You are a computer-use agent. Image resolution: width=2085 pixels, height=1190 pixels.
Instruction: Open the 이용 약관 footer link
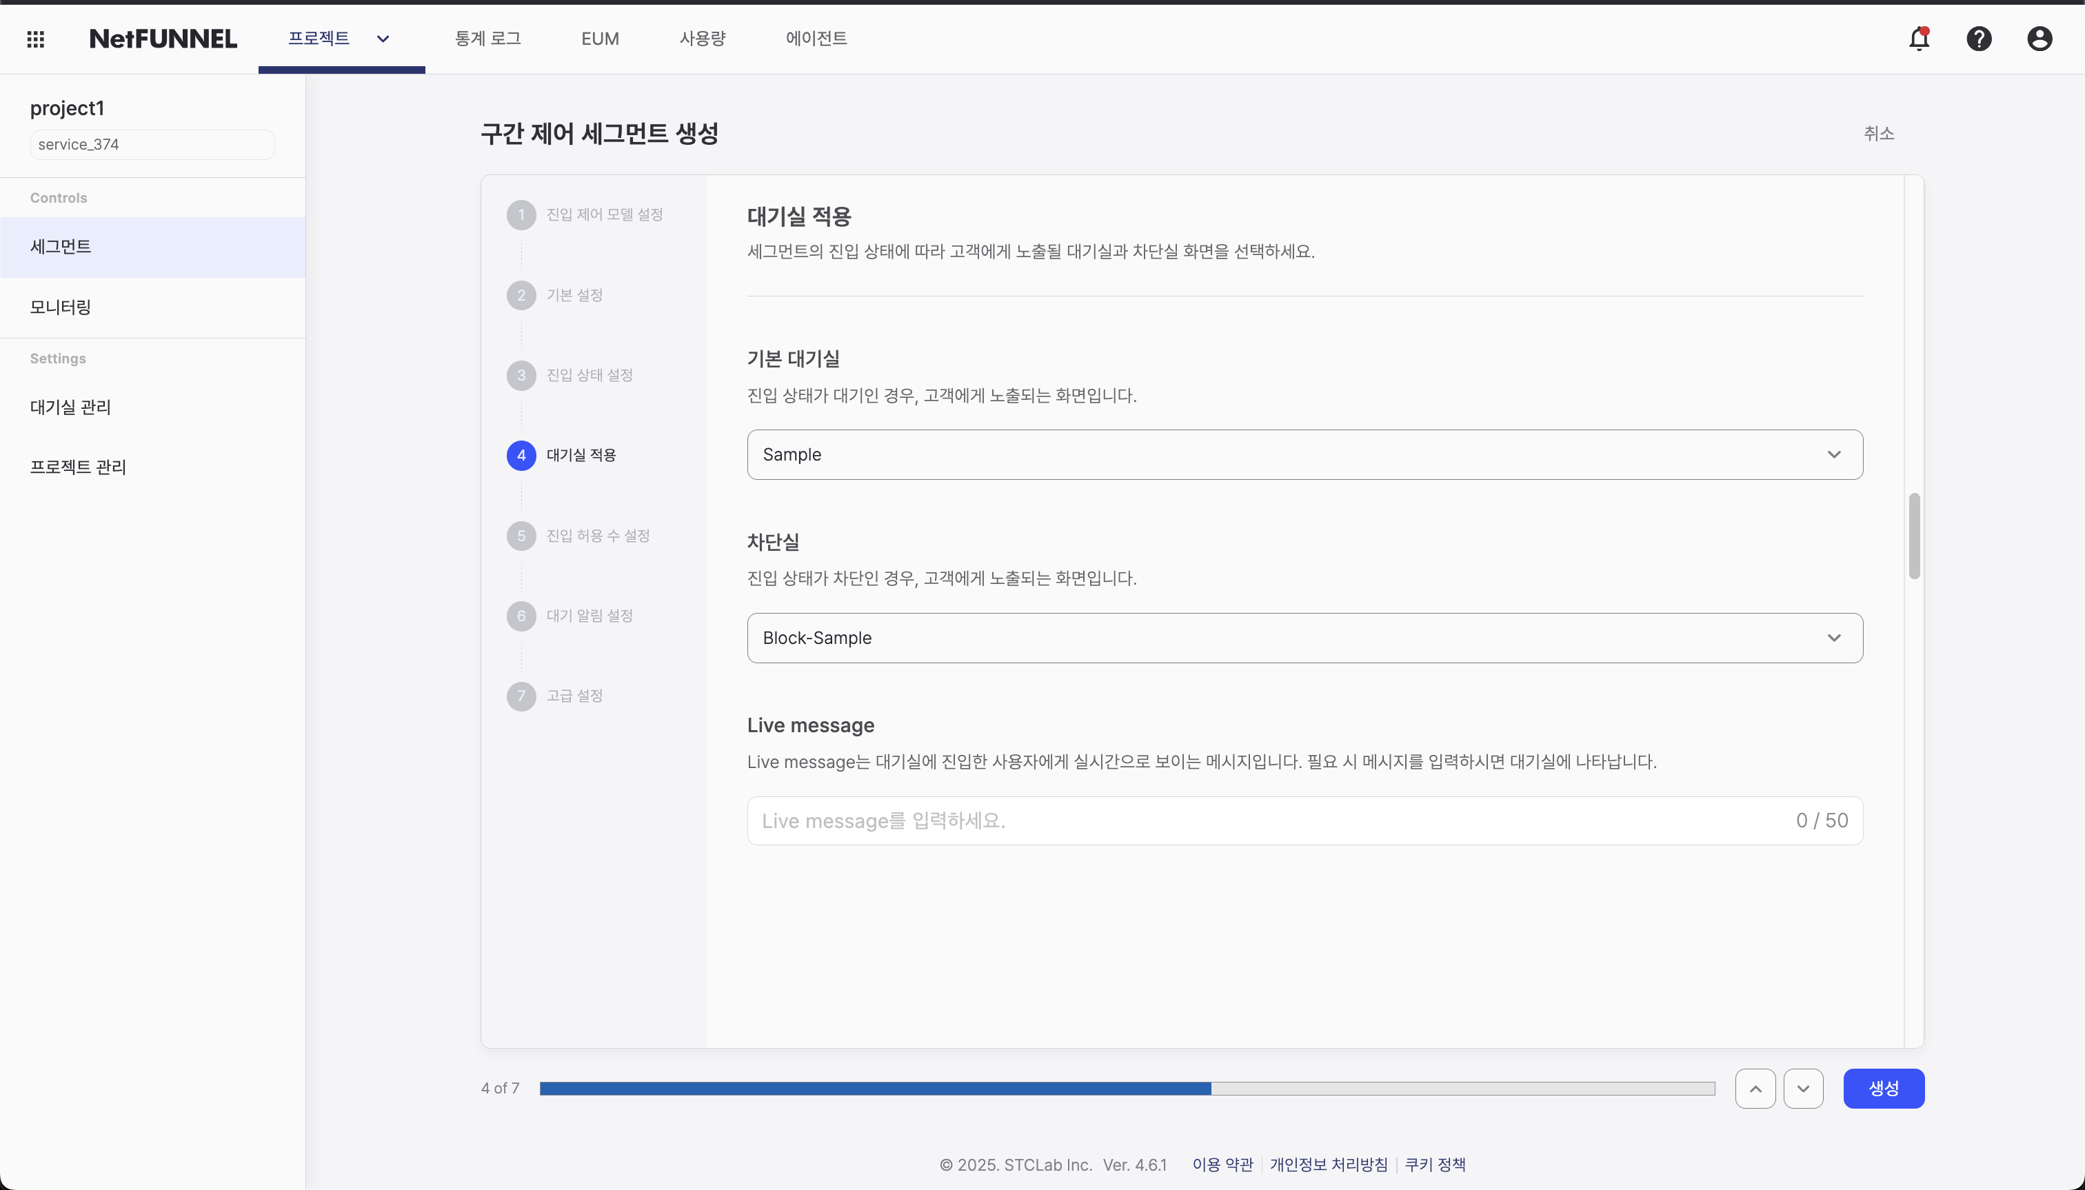pyautogui.click(x=1224, y=1164)
